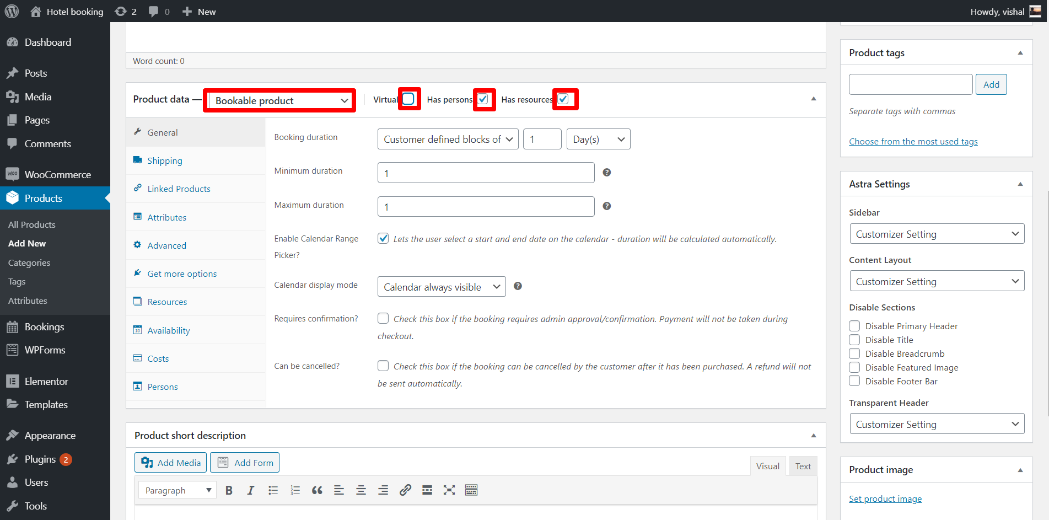1049x520 pixels.
Task: Click Choose from the most used tags
Action: tap(913, 141)
